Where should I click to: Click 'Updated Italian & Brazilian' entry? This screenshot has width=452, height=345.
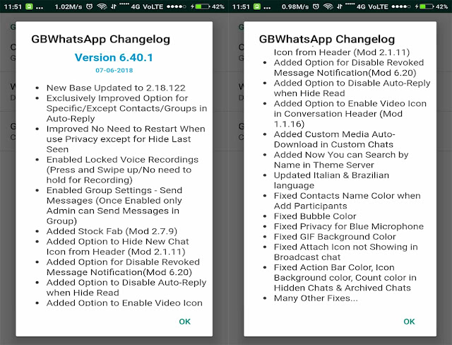point(331,175)
